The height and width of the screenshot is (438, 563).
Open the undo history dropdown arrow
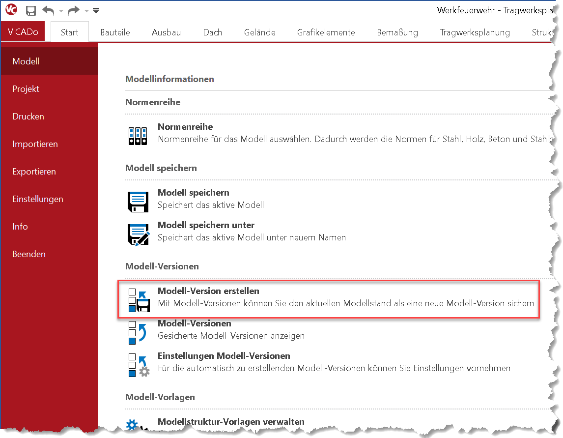coord(61,11)
